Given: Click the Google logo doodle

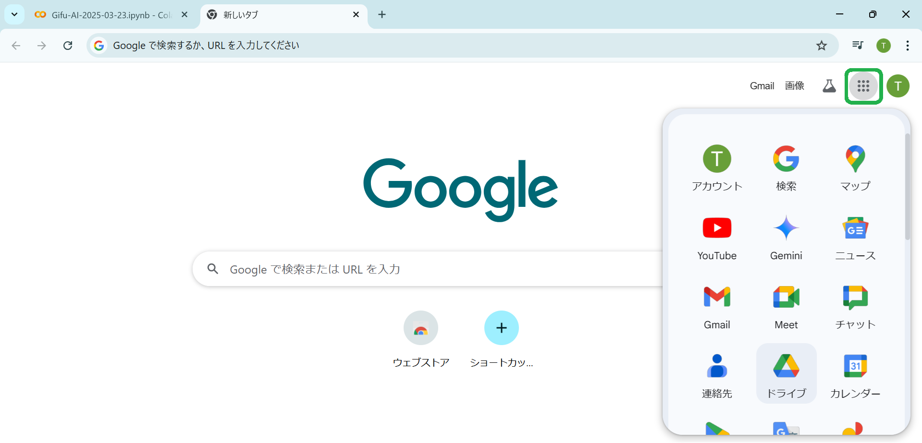Looking at the screenshot, I should (x=460, y=190).
